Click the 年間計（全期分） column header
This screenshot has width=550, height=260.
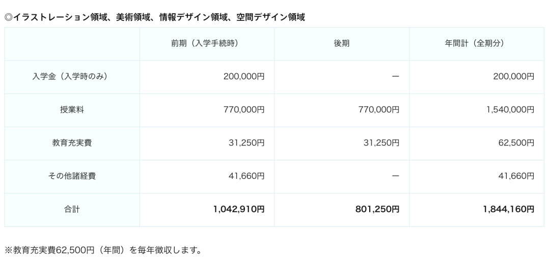pyautogui.click(x=477, y=43)
